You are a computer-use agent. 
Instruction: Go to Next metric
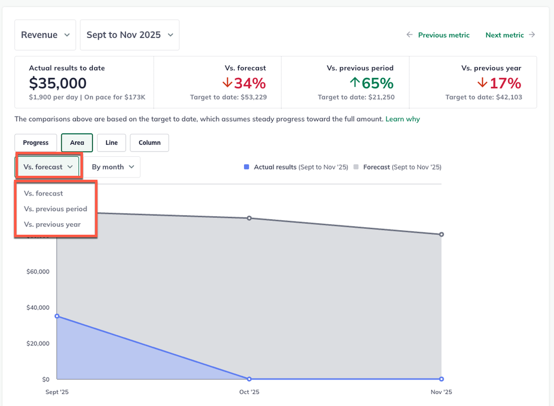[504, 35]
